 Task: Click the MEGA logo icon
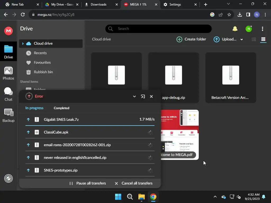[x=8, y=31]
